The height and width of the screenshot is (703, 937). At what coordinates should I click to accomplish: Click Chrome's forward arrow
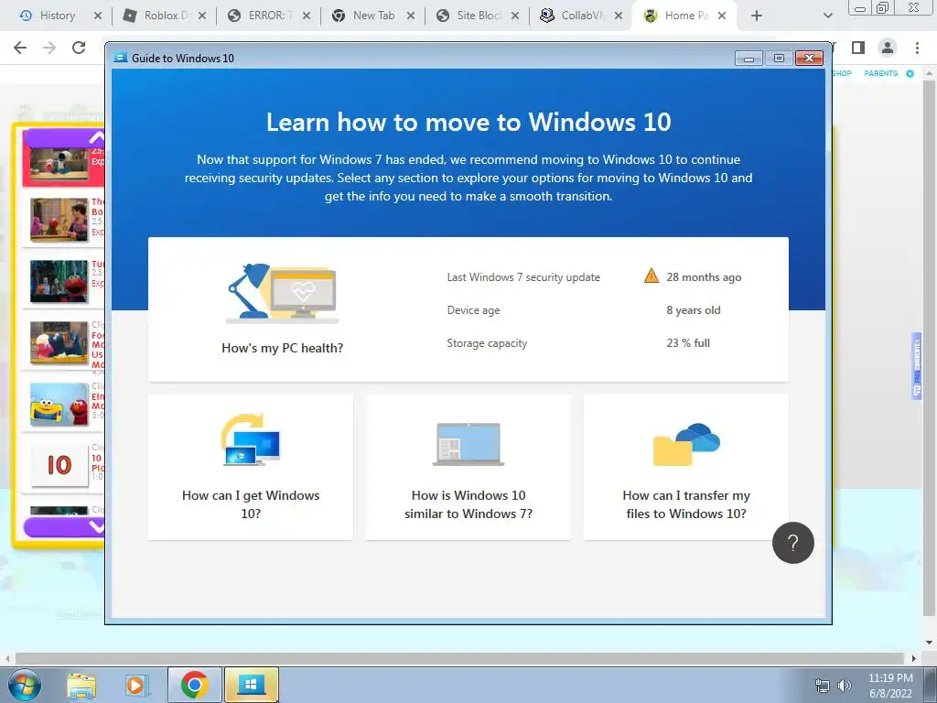pos(49,48)
